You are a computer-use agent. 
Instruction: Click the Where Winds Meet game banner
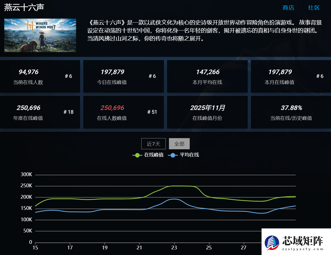(x=40, y=35)
